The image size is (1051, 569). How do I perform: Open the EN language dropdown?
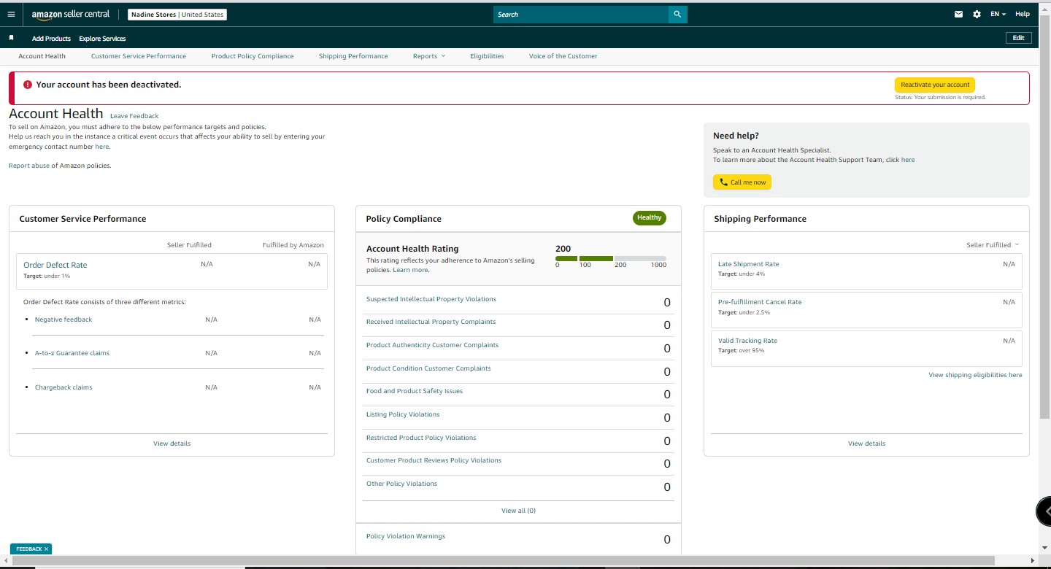(x=998, y=14)
